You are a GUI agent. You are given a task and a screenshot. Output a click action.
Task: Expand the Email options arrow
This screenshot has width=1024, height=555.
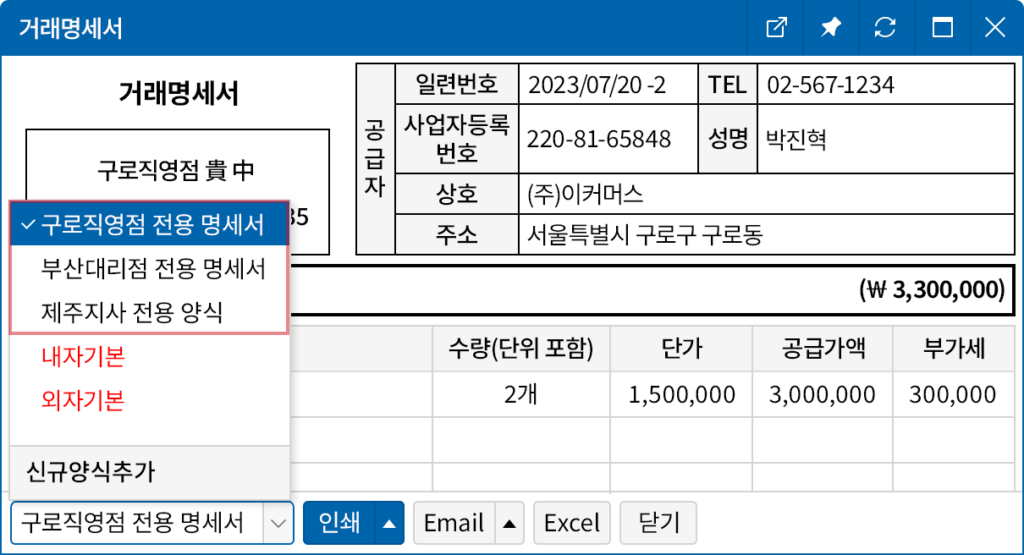(x=509, y=523)
